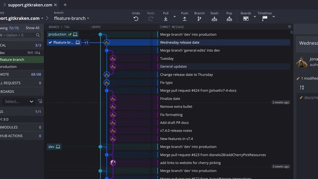This screenshot has height=179, width=318.
Task: Select commit 'General updates'
Action: [173, 66]
